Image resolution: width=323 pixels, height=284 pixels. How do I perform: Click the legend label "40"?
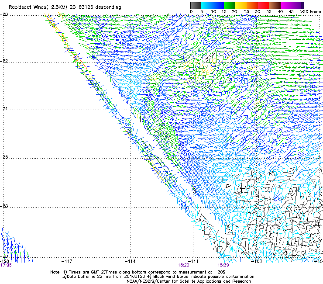280,12
